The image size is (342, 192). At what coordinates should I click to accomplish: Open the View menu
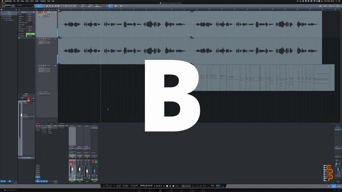[x=49, y=1]
